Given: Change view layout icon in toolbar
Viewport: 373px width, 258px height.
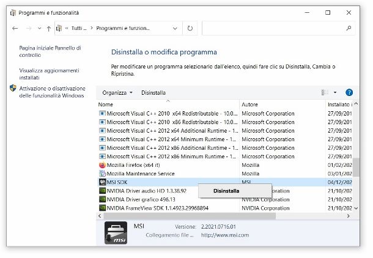Looking at the screenshot, I should point(325,92).
